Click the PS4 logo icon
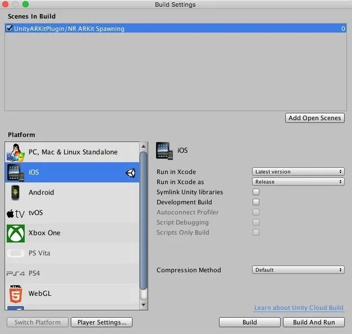The width and height of the screenshot is (352, 334). tap(16, 273)
